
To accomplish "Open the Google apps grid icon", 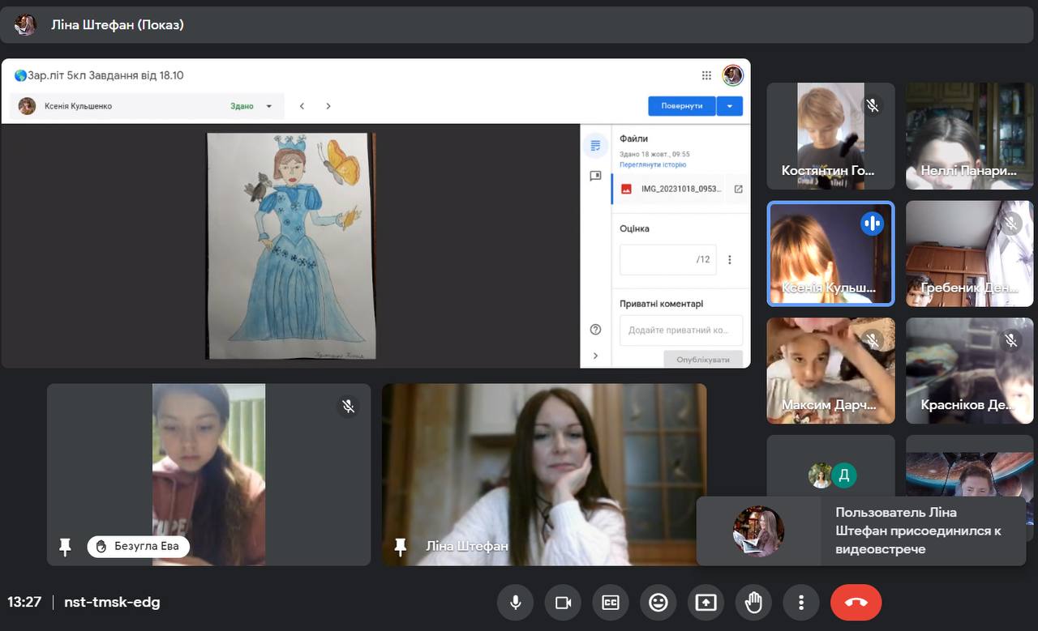I will click(706, 75).
